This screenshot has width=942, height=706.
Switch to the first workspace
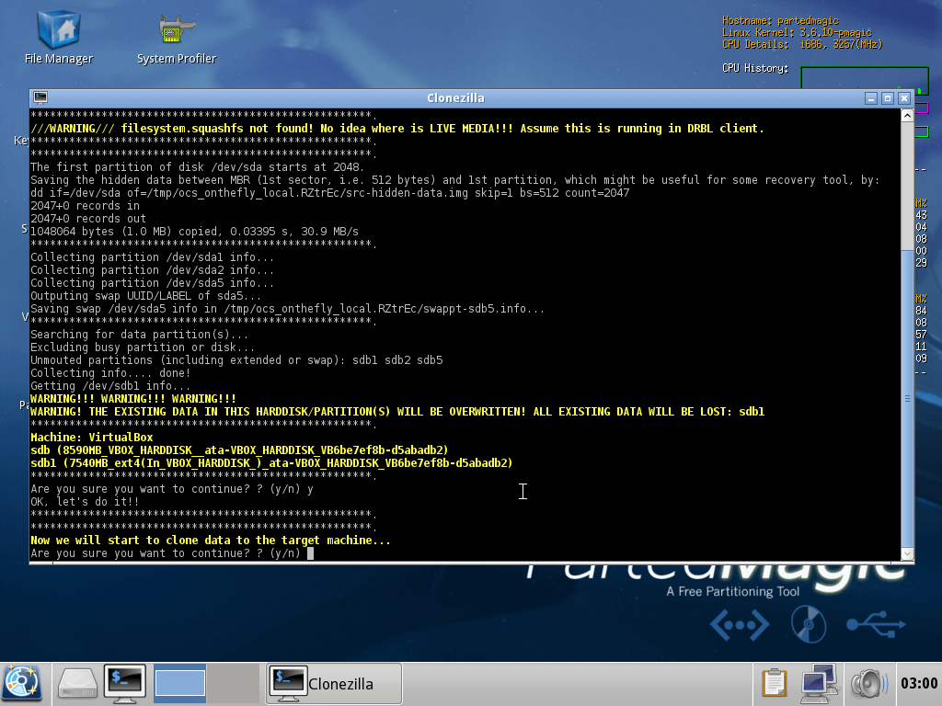click(179, 683)
